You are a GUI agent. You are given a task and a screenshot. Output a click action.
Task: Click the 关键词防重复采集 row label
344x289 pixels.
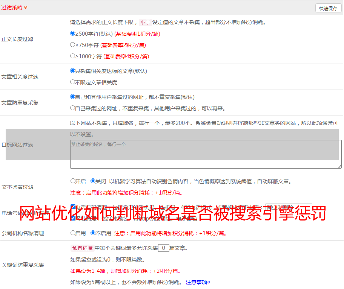(23, 265)
